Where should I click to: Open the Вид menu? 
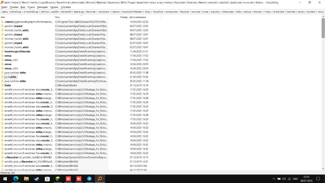click(23, 7)
